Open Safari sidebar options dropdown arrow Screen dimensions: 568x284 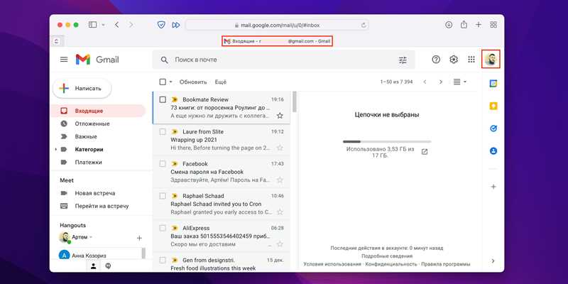click(103, 25)
